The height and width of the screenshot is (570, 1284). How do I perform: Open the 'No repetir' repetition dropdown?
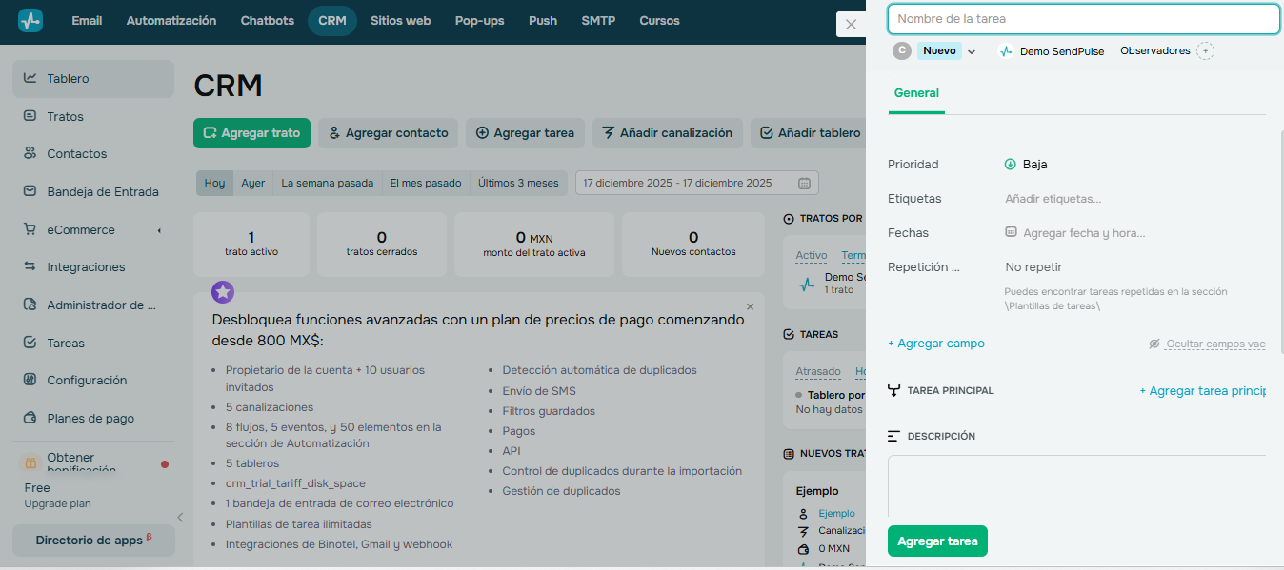[x=1033, y=266]
